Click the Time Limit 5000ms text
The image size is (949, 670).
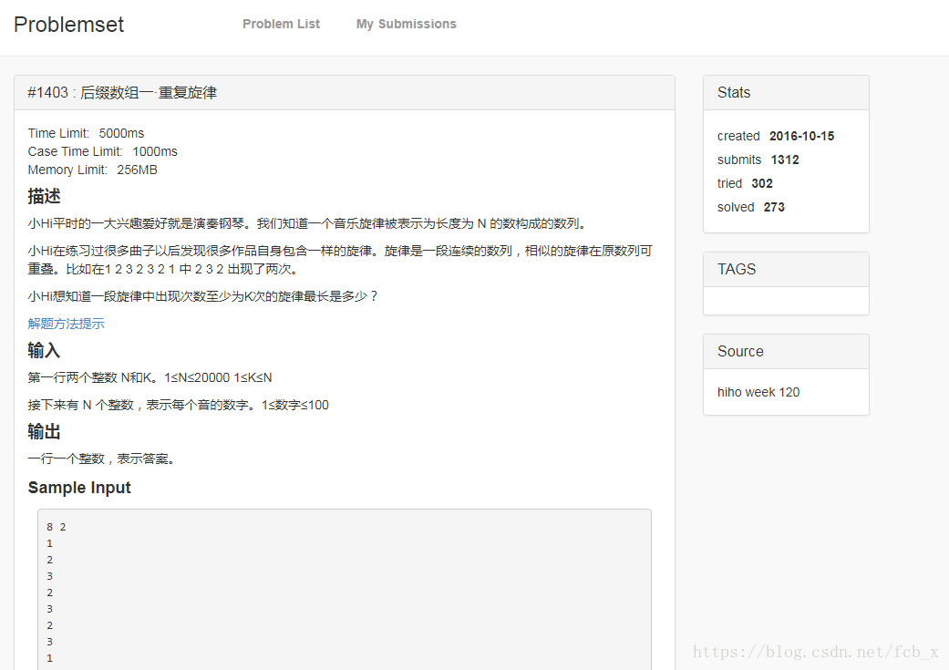(86, 133)
